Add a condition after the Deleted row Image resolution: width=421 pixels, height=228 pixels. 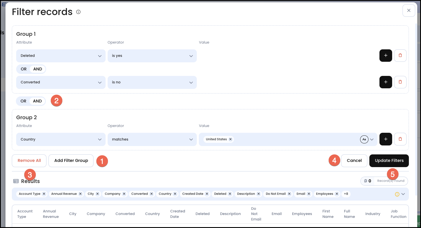(x=386, y=55)
